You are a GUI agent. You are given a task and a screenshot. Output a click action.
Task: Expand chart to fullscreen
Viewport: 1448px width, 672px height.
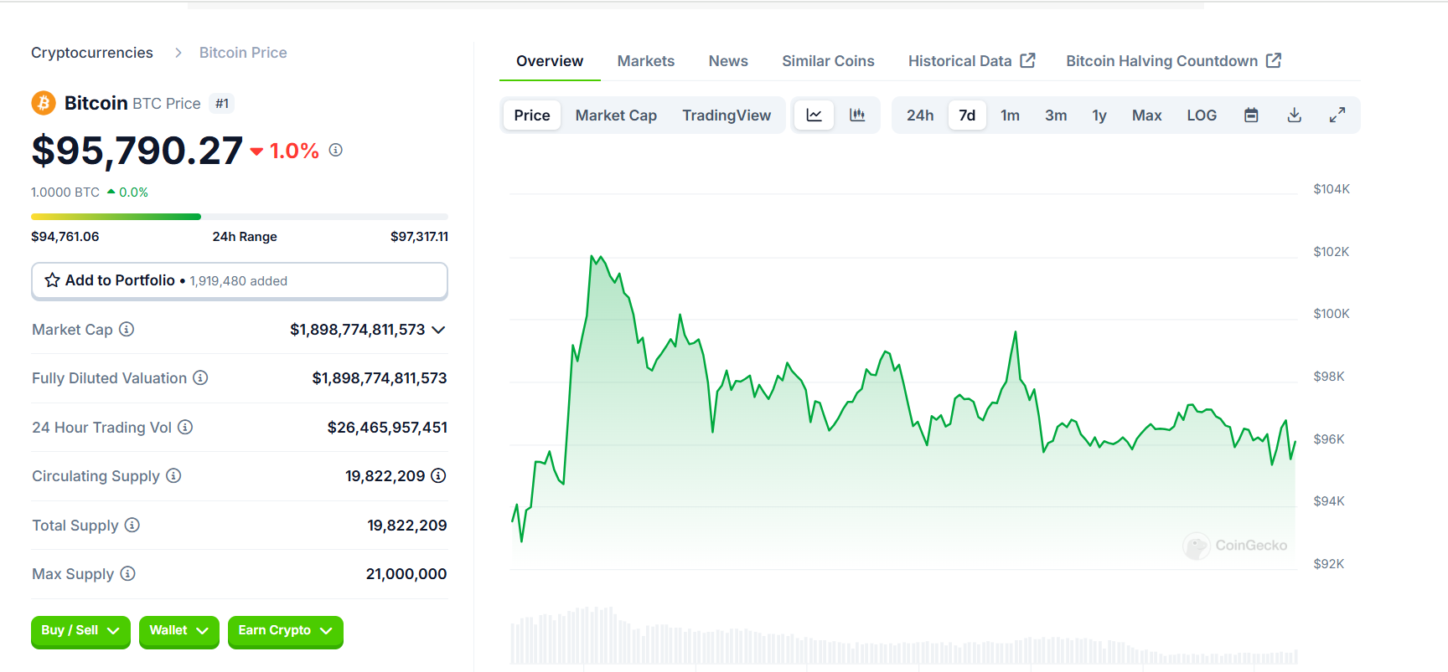click(x=1337, y=115)
